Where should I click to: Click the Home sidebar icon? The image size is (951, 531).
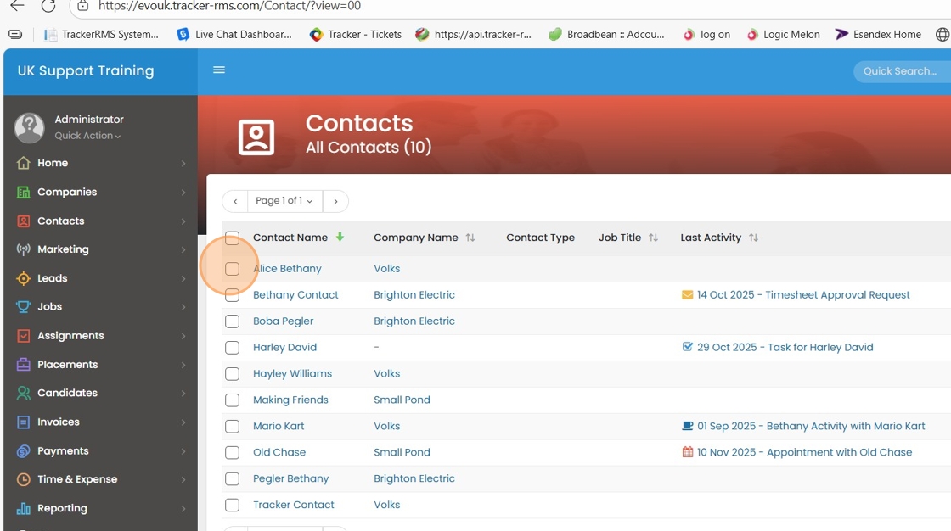click(x=23, y=163)
